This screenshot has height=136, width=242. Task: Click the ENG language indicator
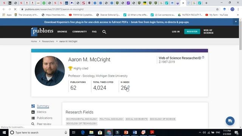[x=218, y=133]
